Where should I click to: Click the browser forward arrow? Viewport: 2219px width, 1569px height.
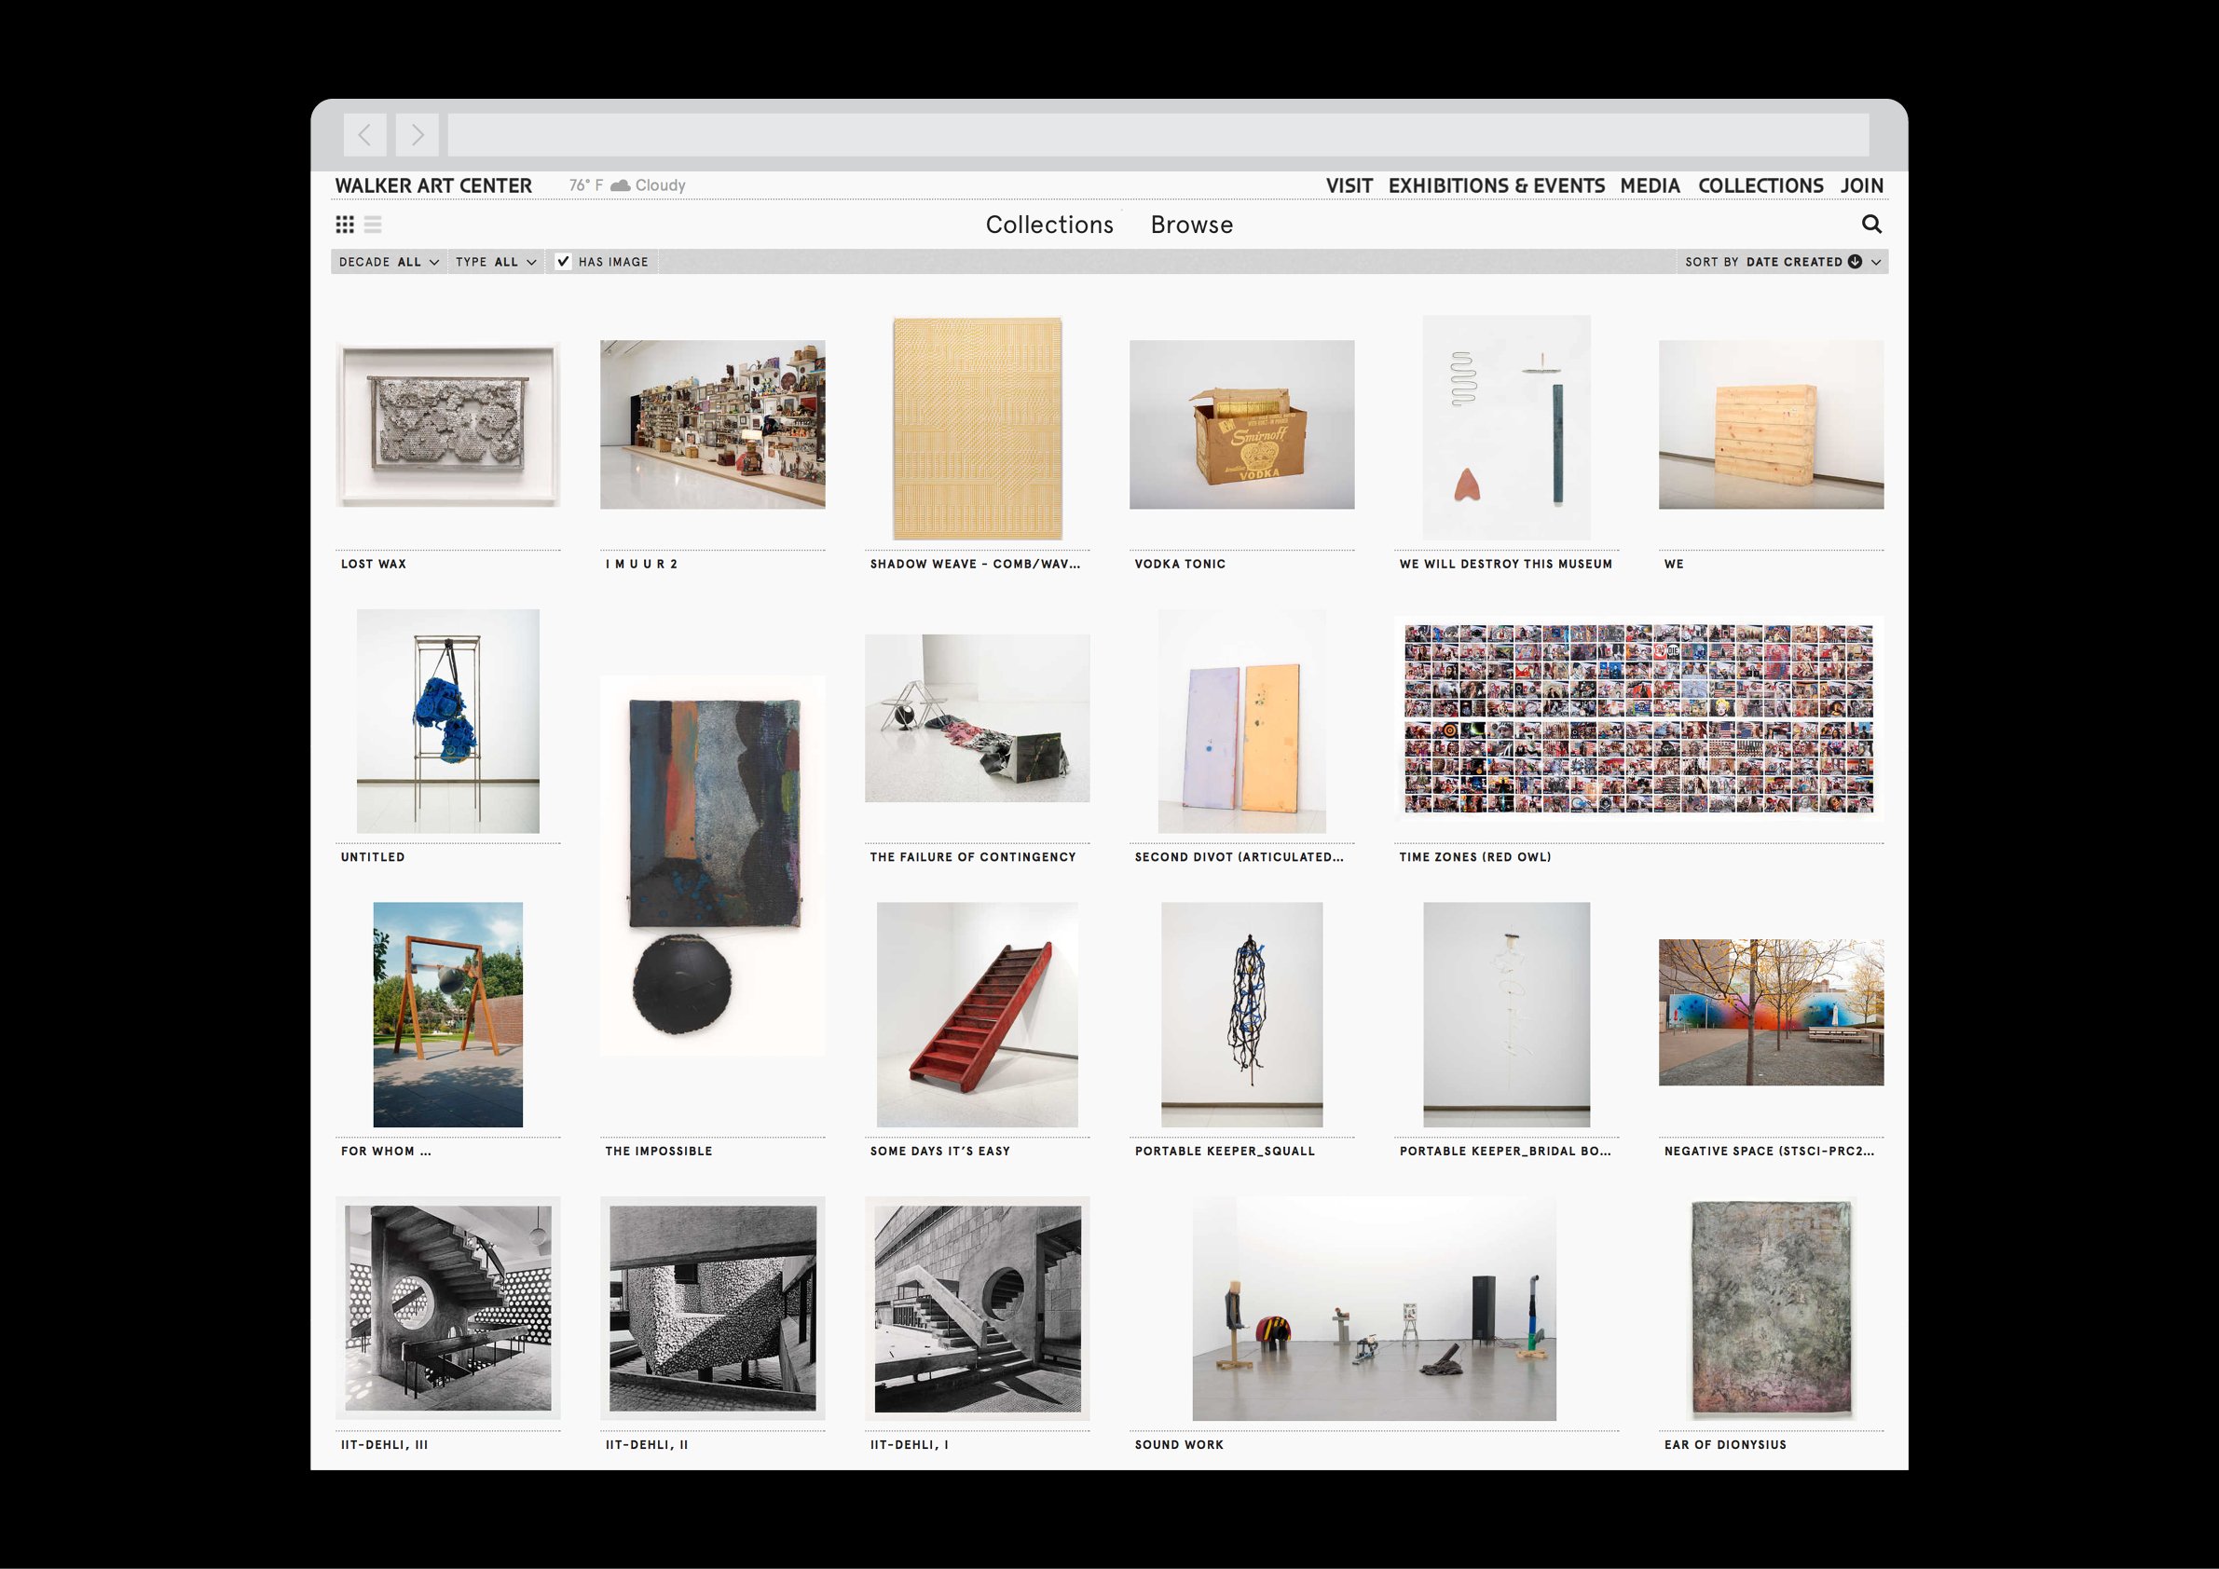(x=417, y=135)
